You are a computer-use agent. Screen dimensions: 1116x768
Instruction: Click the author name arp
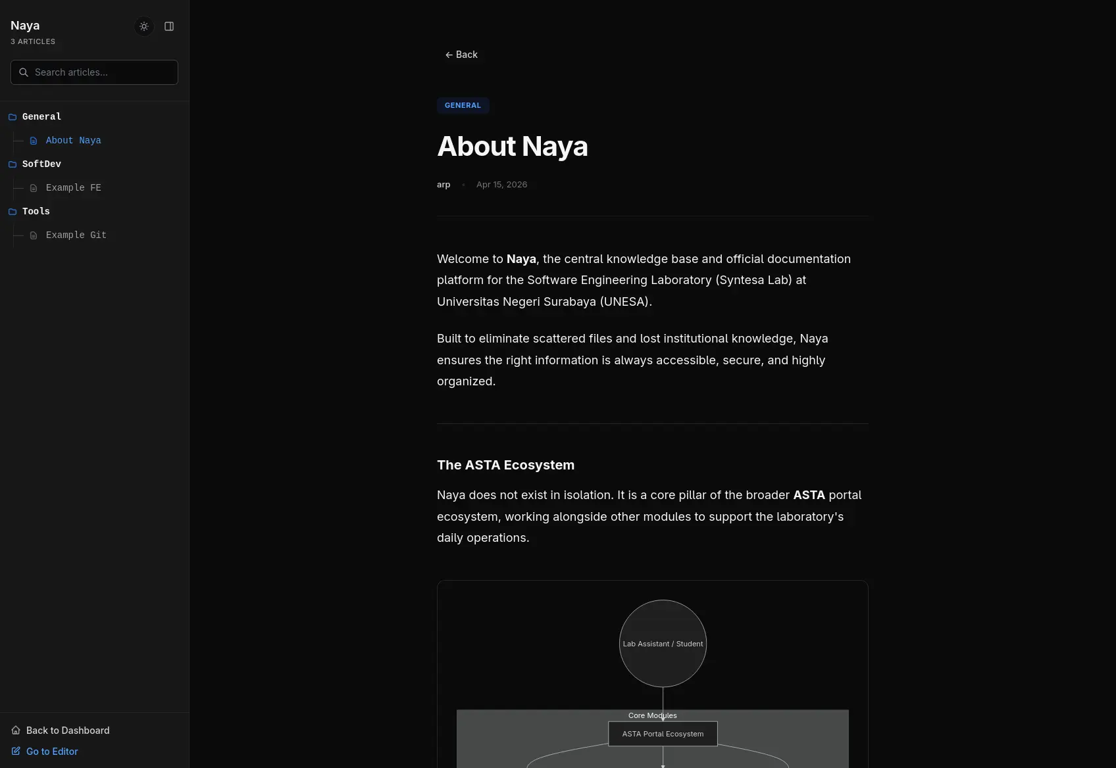[x=444, y=185]
